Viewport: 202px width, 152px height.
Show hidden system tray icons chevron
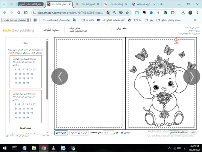pos(169,148)
